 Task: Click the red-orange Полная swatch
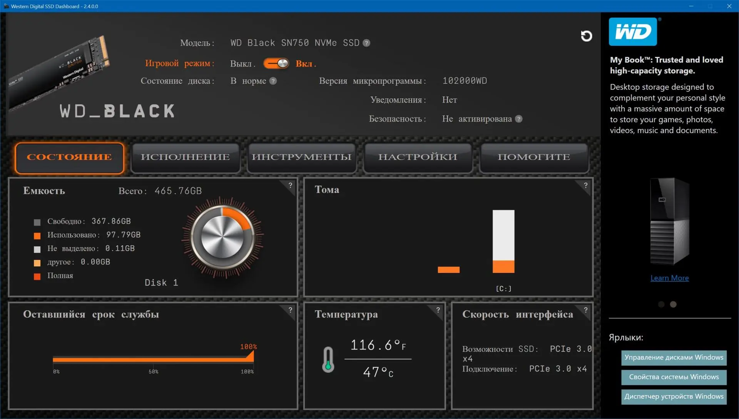pos(37,276)
